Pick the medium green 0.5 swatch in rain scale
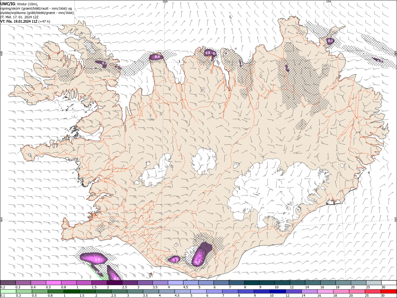 pos(39,291)
